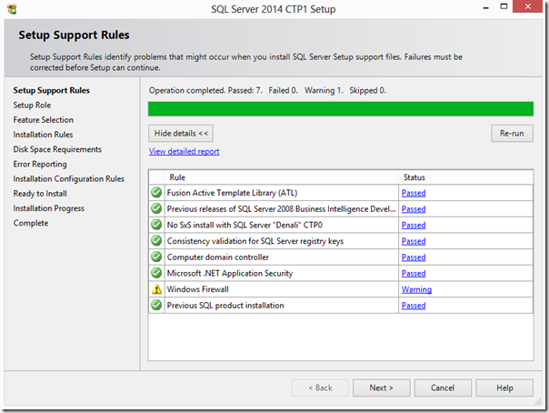Image resolution: width=549 pixels, height=413 pixels.
Task: Click green check icon for Business Intelligence rule
Action: click(x=156, y=208)
